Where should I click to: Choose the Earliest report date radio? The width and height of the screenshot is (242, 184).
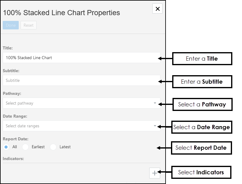point(26,147)
